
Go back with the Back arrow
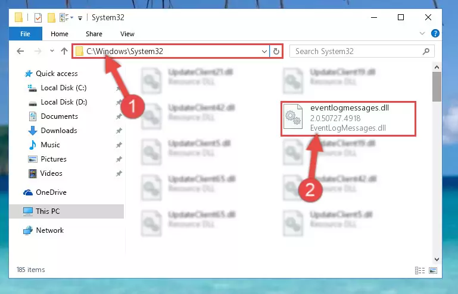pos(20,51)
